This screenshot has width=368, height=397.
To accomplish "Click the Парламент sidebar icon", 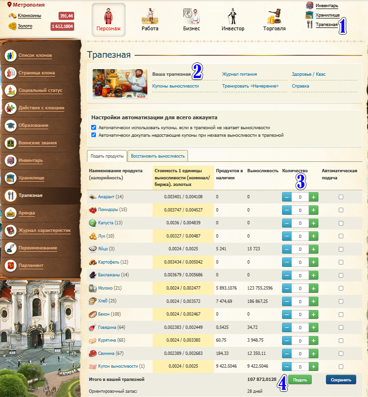I will pyautogui.click(x=11, y=265).
